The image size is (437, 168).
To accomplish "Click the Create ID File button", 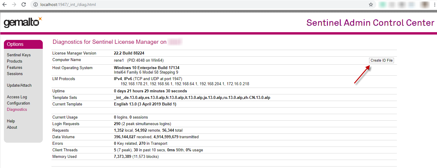I will tap(382, 60).
